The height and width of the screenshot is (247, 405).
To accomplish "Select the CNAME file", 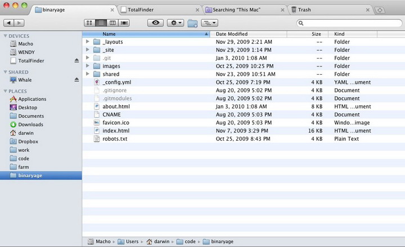I will point(244,114).
